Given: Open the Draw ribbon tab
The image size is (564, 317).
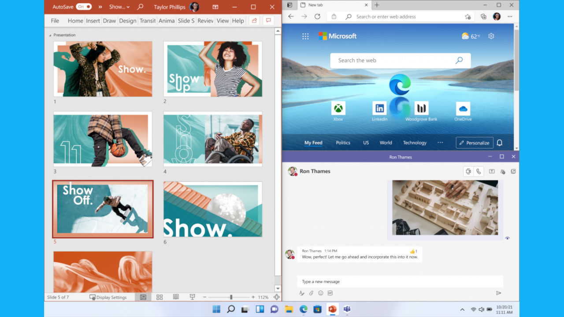Looking at the screenshot, I should [x=109, y=21].
